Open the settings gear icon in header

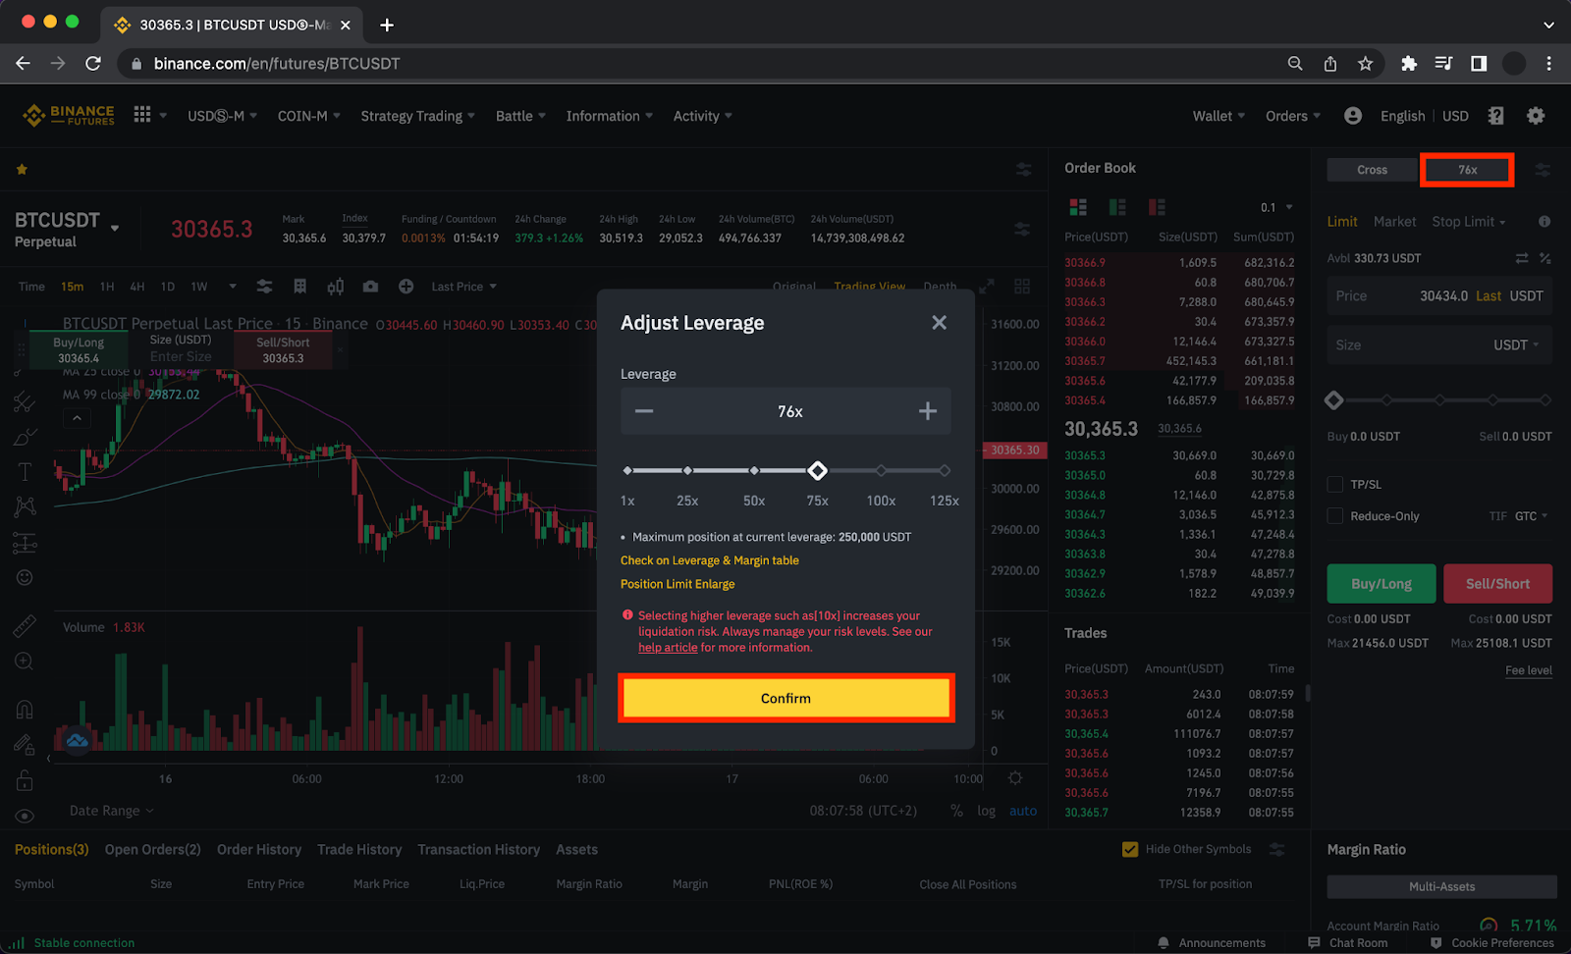coord(1536,116)
